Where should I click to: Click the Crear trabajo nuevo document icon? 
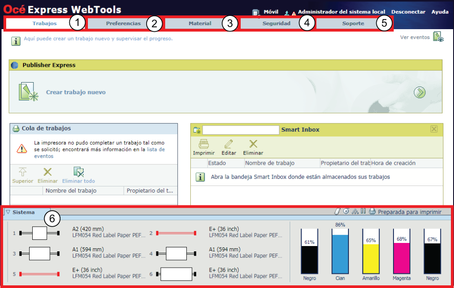[x=28, y=92]
